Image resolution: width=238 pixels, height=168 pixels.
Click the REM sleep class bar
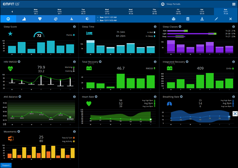177,31
